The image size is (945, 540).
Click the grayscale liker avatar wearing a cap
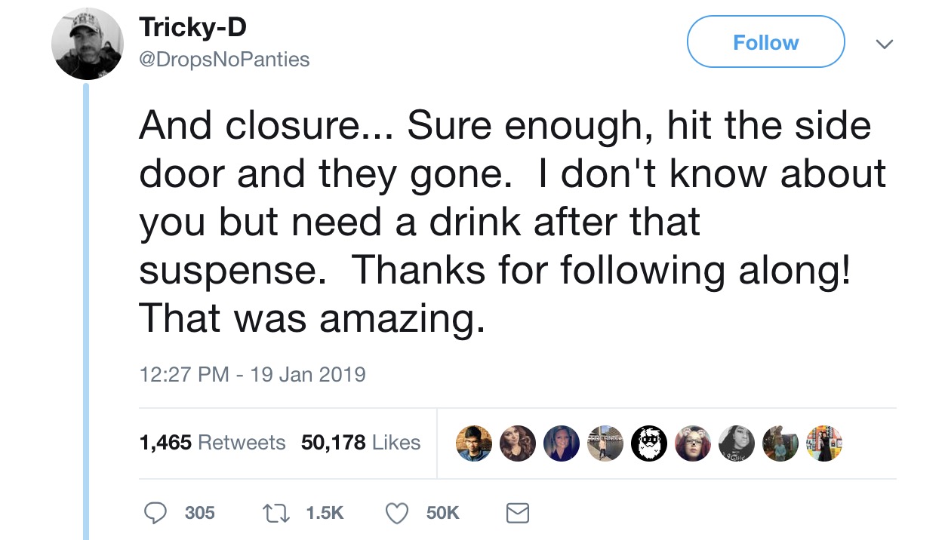736,443
